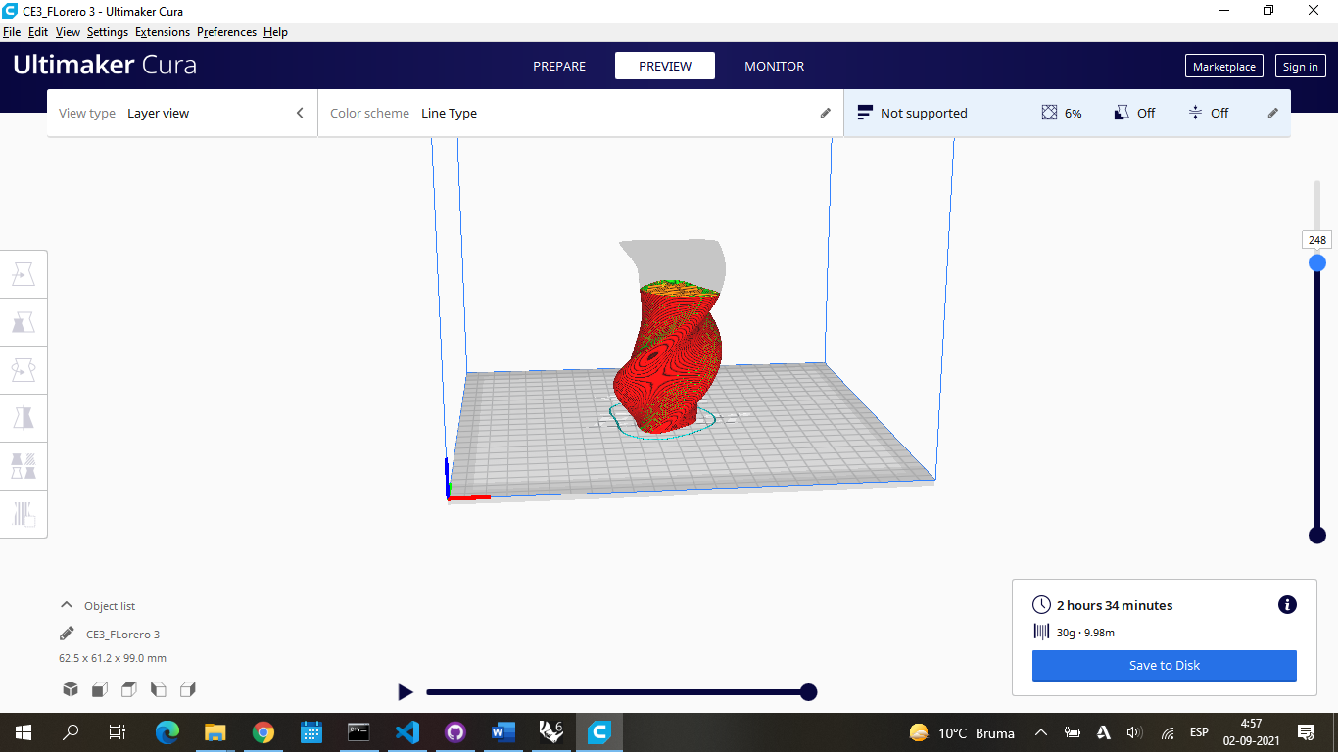Click the print time information icon
The width and height of the screenshot is (1338, 752).
[x=1286, y=604]
